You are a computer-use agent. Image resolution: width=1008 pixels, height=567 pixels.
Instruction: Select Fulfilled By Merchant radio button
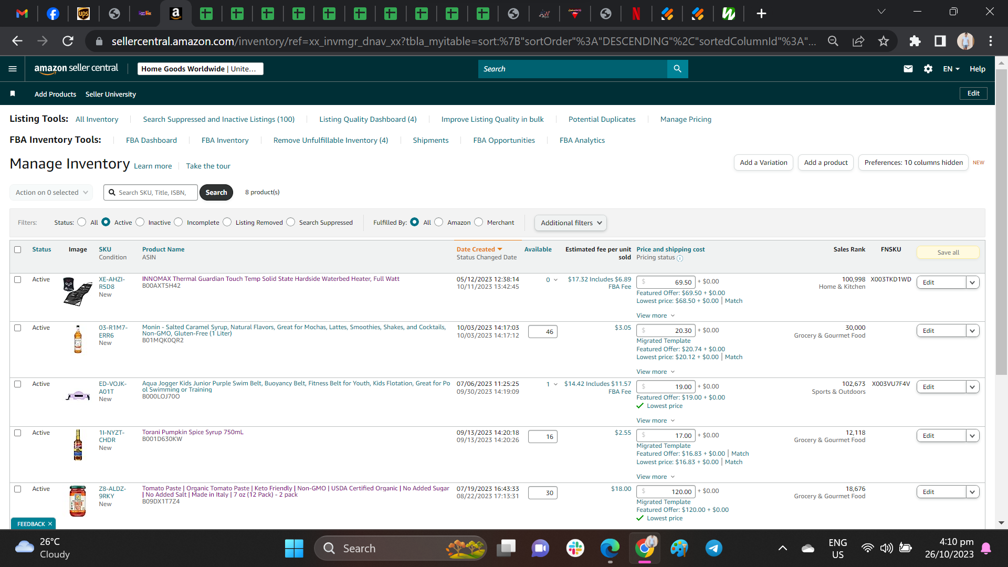tap(479, 222)
